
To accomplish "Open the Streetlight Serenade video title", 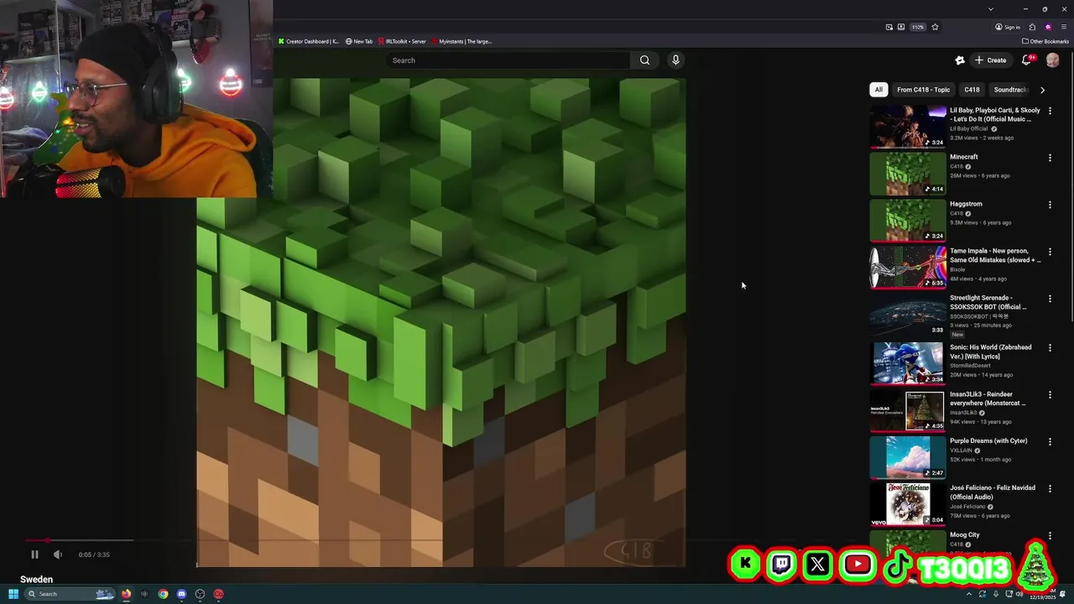I will 988,302.
